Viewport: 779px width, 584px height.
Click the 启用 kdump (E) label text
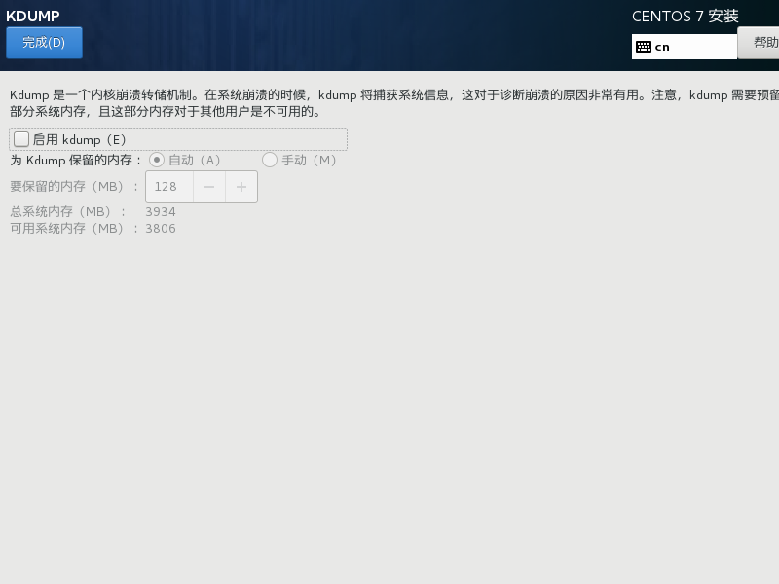tap(80, 140)
